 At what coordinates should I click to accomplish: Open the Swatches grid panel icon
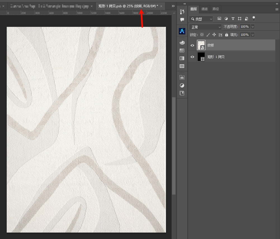click(182, 50)
